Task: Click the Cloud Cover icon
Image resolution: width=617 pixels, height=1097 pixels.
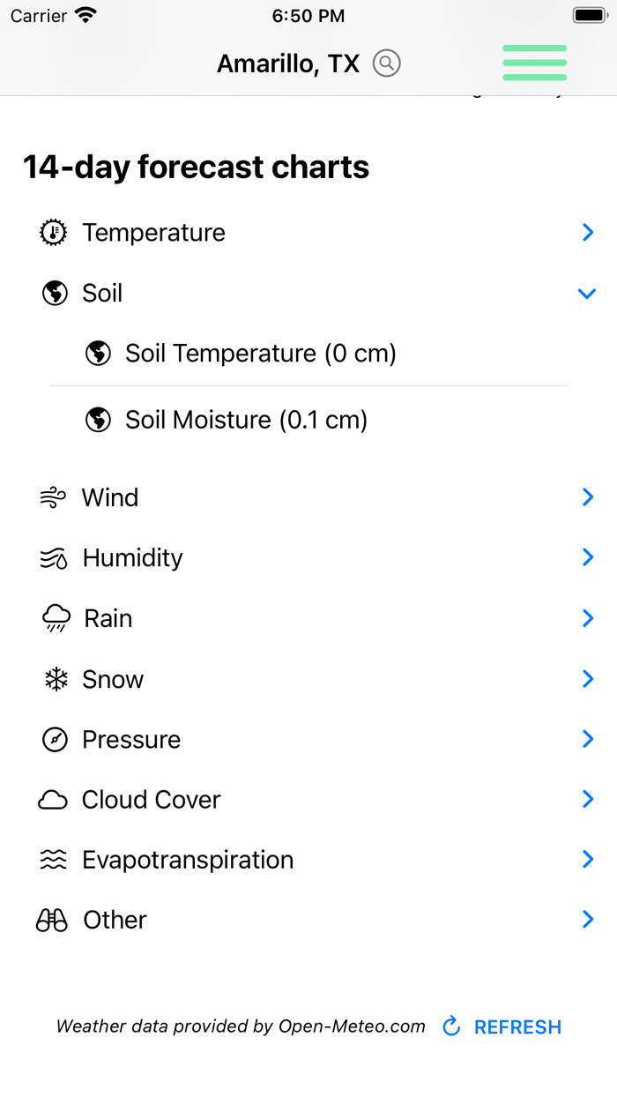Action: point(53,799)
